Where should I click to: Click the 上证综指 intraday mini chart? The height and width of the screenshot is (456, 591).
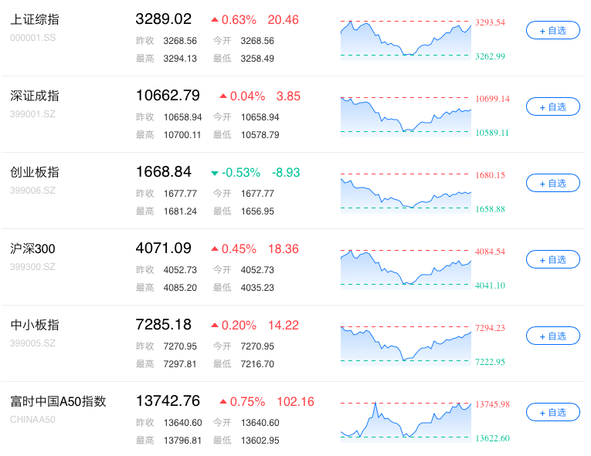coord(406,39)
